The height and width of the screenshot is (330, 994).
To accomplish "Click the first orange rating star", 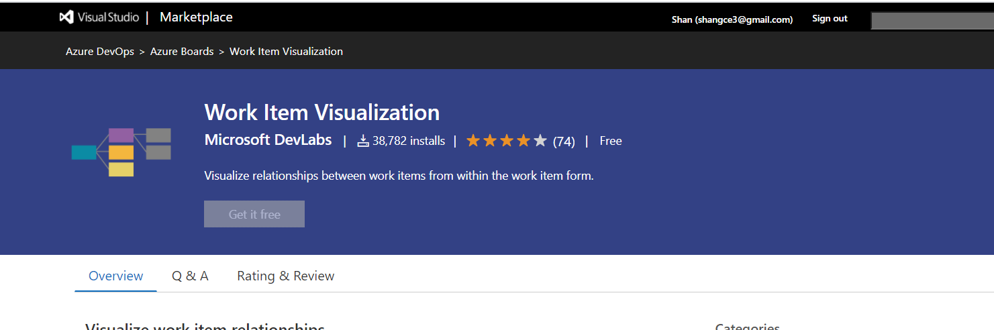I will (473, 141).
